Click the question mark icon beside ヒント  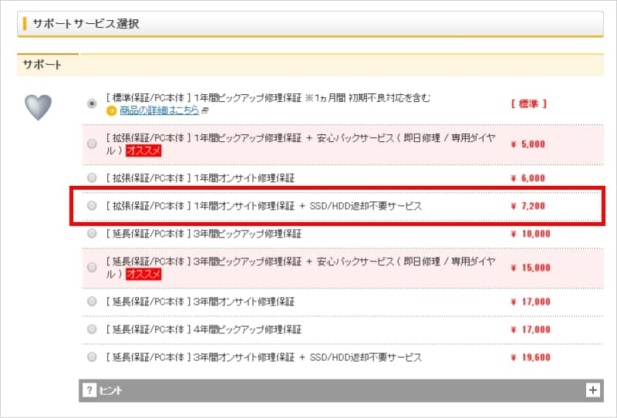89,390
